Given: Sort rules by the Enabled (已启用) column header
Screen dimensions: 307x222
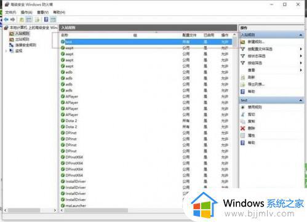Looking at the screenshot, I should coord(209,35).
